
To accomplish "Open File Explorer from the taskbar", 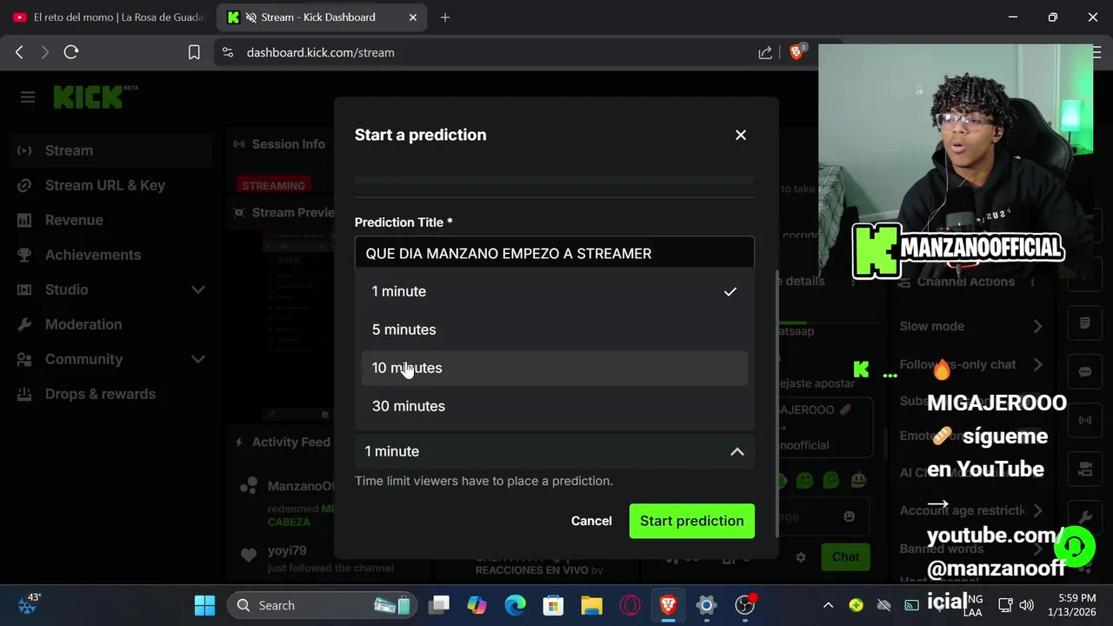I will [591, 605].
